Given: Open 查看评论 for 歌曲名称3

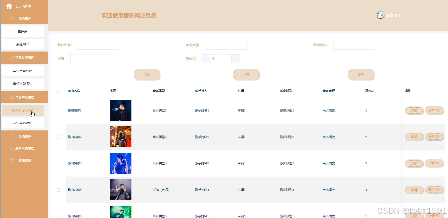Looking at the screenshot, I should pyautogui.click(x=434, y=163).
